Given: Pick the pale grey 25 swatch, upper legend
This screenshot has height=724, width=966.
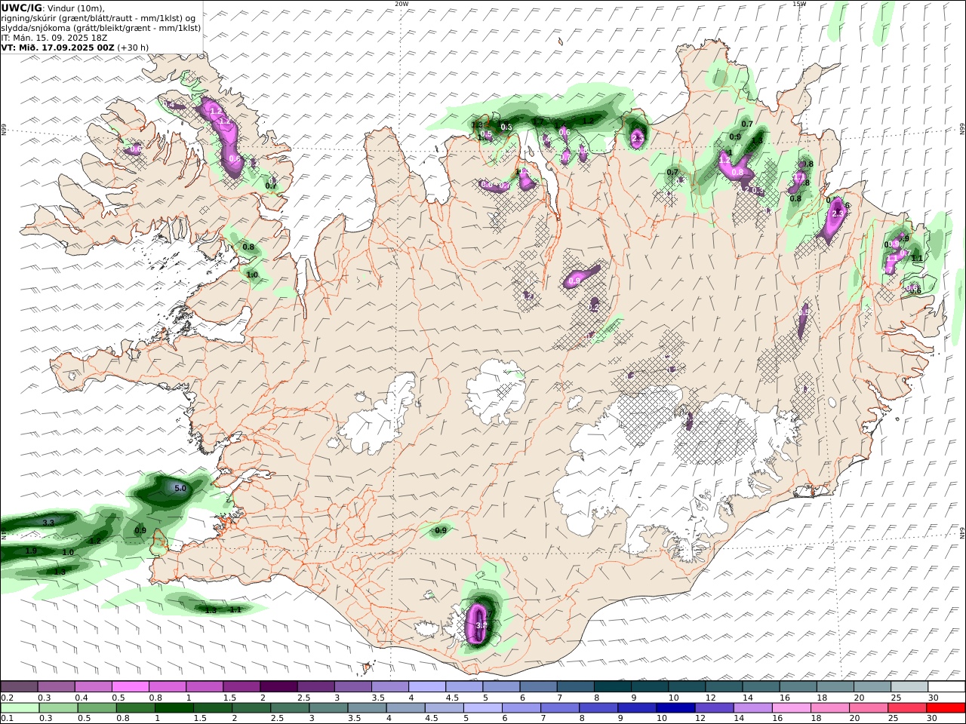Looking at the screenshot, I should click(909, 686).
